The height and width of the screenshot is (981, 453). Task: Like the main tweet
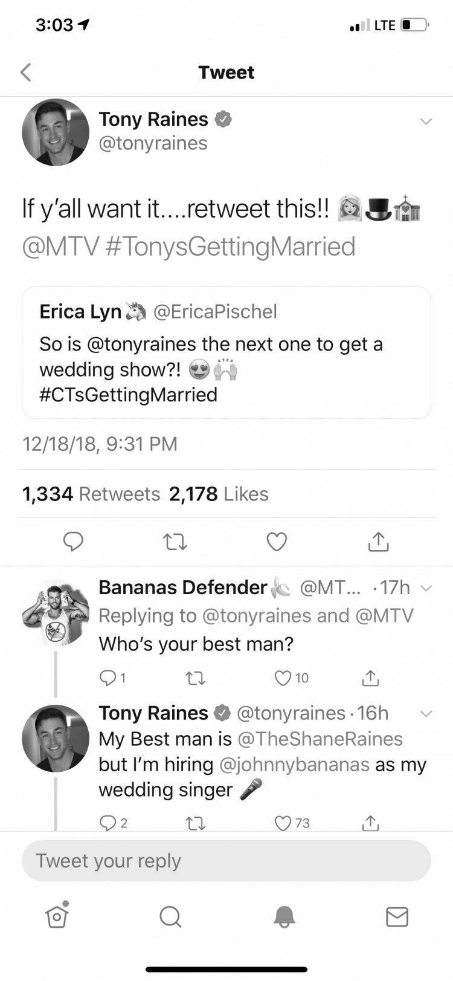(x=277, y=542)
